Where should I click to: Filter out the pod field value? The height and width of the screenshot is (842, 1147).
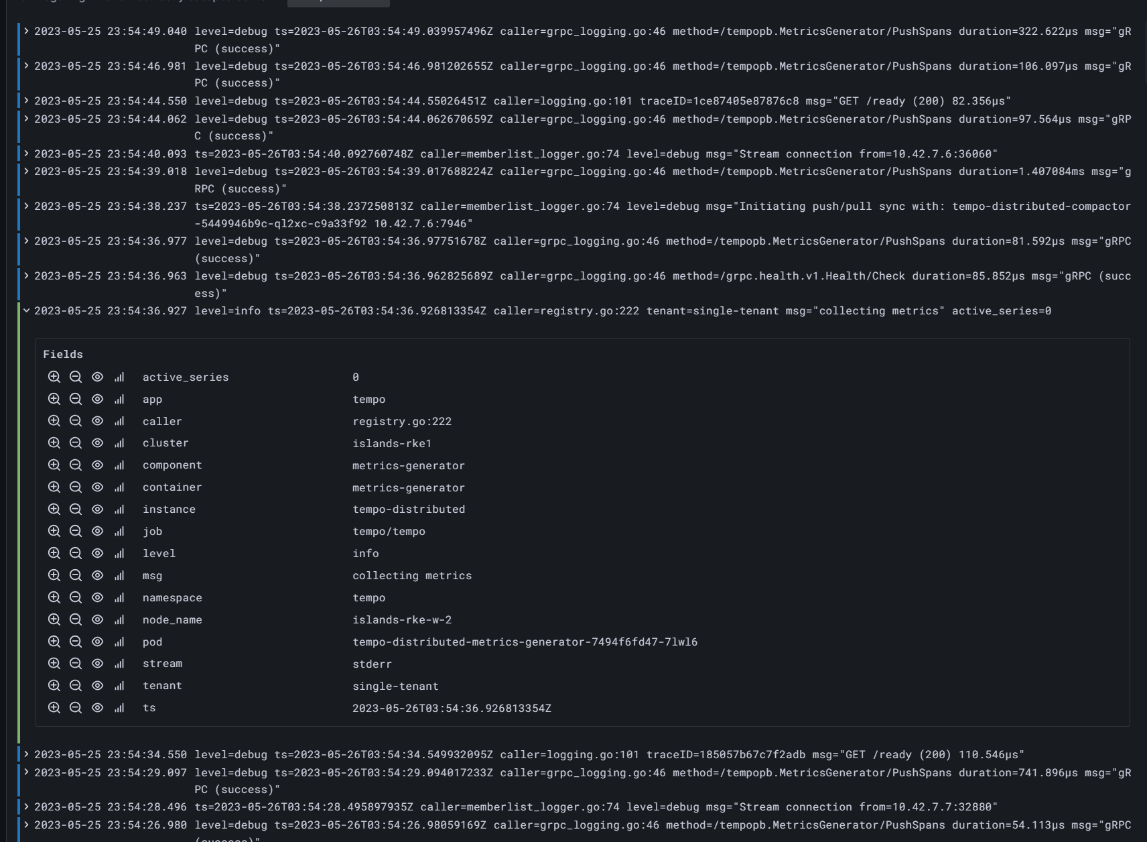(x=76, y=642)
